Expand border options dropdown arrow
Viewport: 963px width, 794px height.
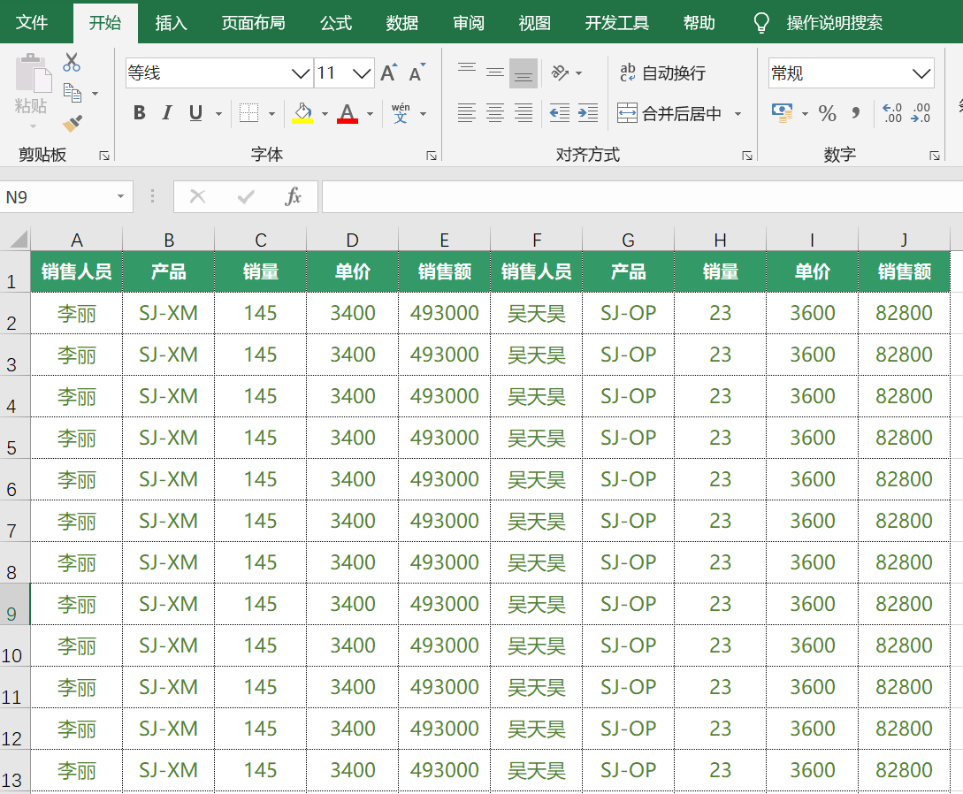coord(272,113)
